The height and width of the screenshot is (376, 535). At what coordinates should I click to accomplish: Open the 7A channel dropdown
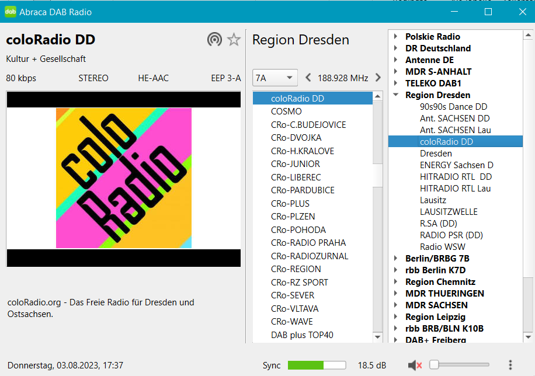click(x=275, y=78)
